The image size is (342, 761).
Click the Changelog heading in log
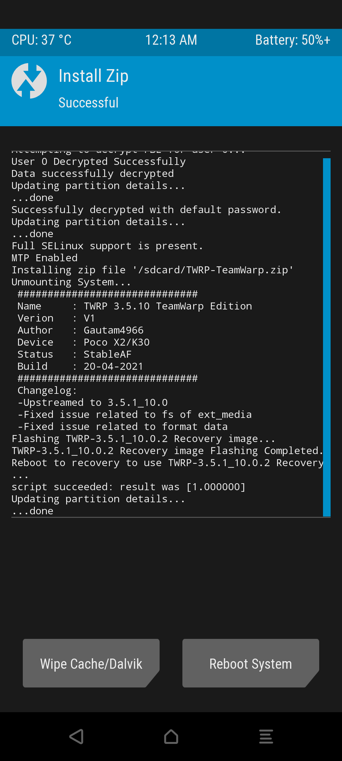(47, 391)
